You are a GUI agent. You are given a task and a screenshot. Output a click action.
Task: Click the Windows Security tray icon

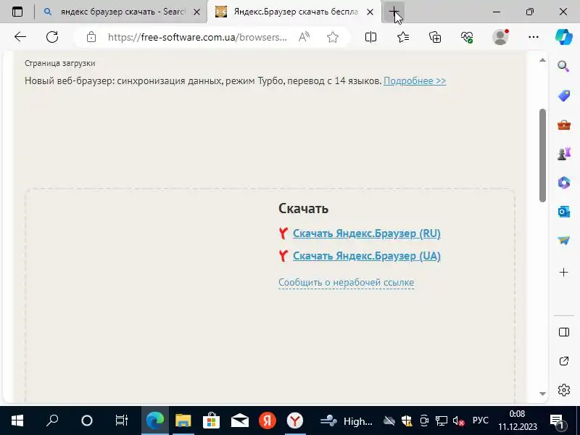tap(407, 420)
